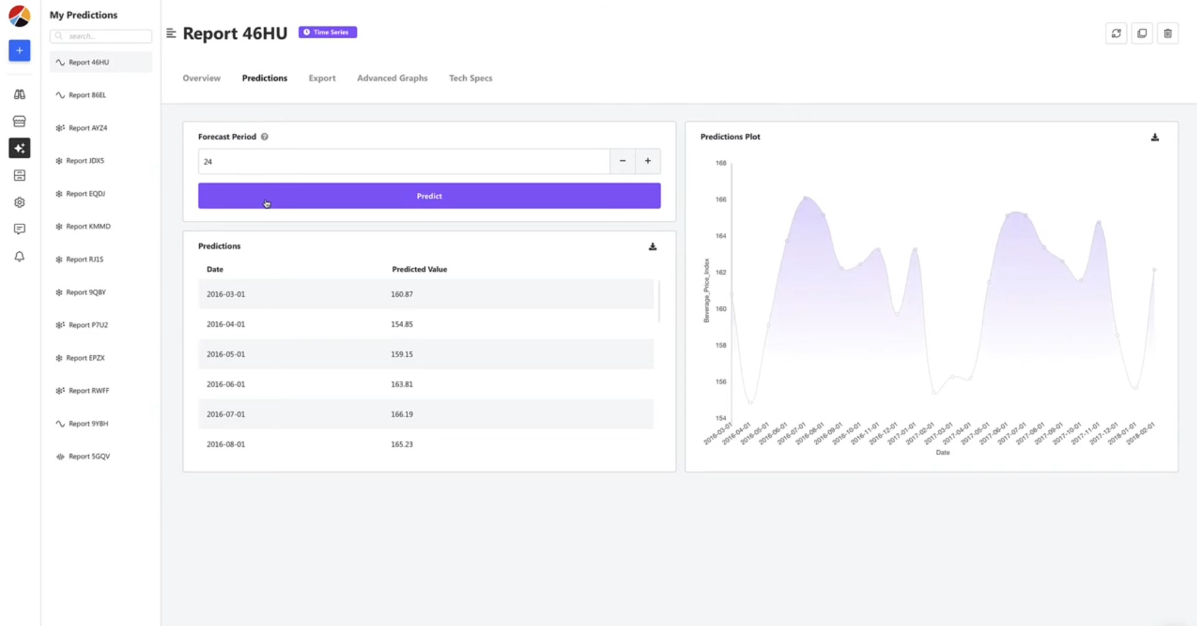Click the predictions table scrollbar
This screenshot has width=1197, height=626.
pos(659,301)
